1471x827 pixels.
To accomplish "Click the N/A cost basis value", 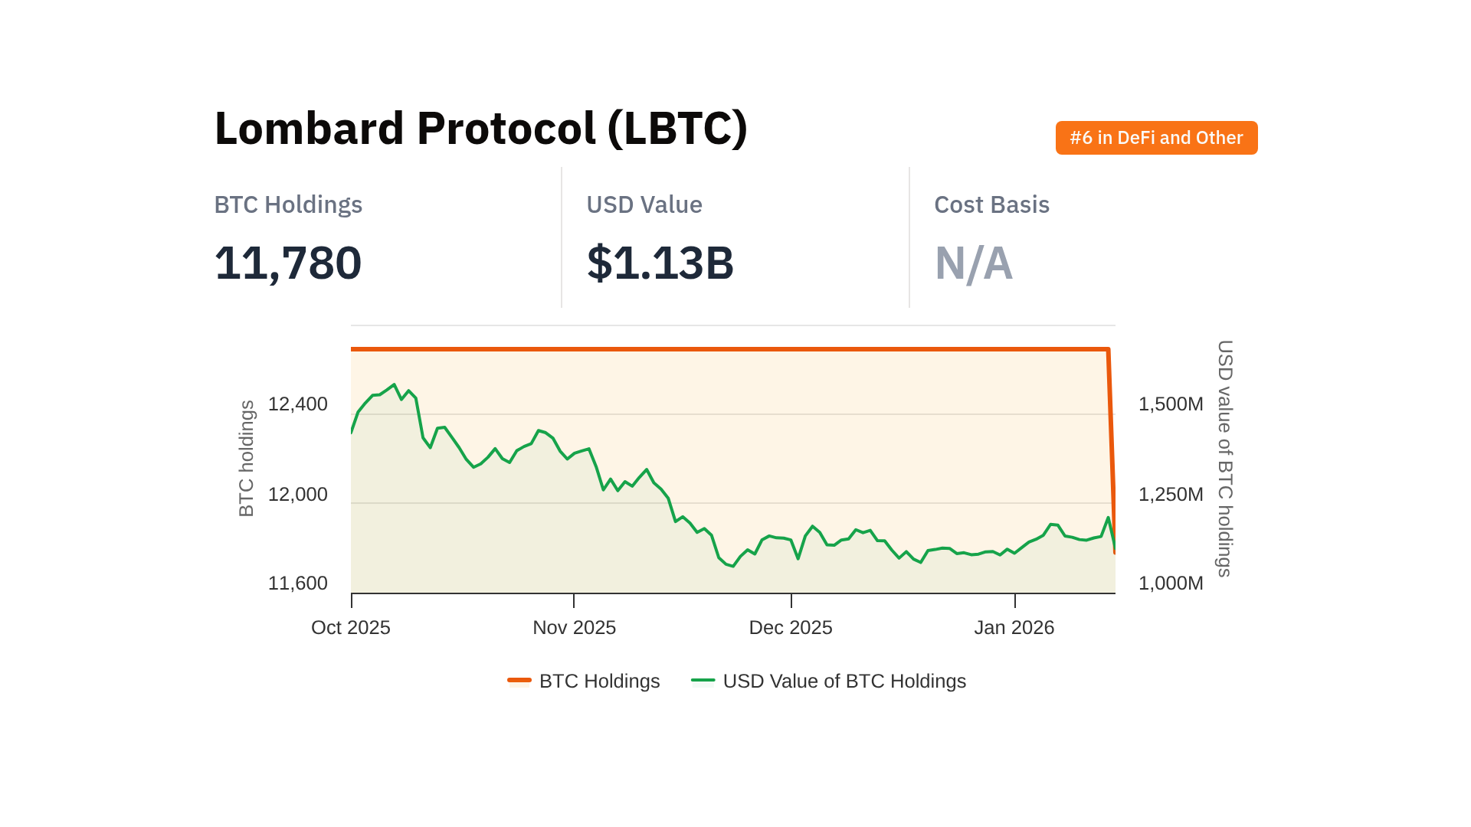I will pos(973,263).
